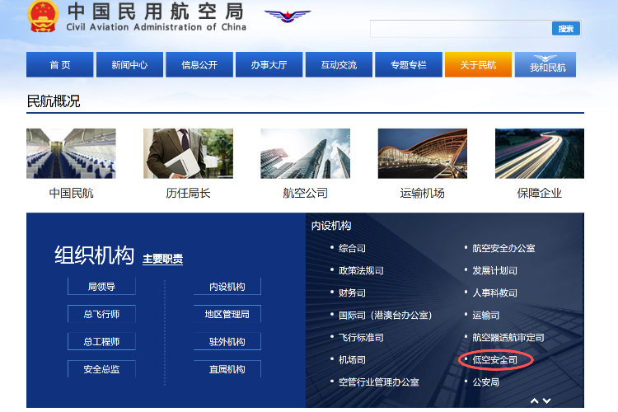Click the 总飞行师 button

101,314
